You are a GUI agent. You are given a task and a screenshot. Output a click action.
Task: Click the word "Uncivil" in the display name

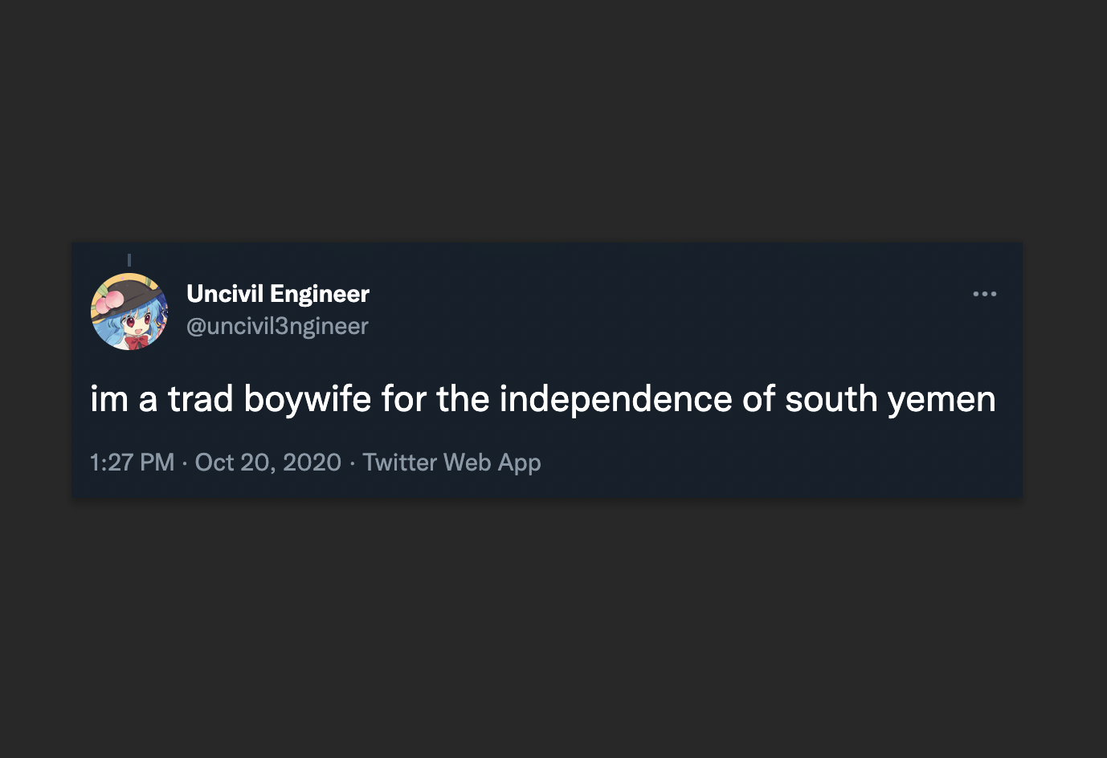click(225, 294)
